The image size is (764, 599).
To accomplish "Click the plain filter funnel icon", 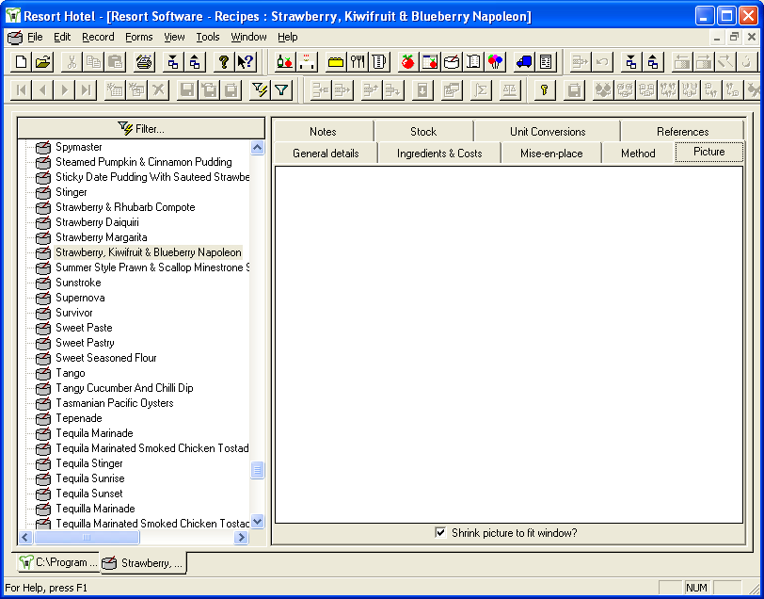I will (281, 90).
